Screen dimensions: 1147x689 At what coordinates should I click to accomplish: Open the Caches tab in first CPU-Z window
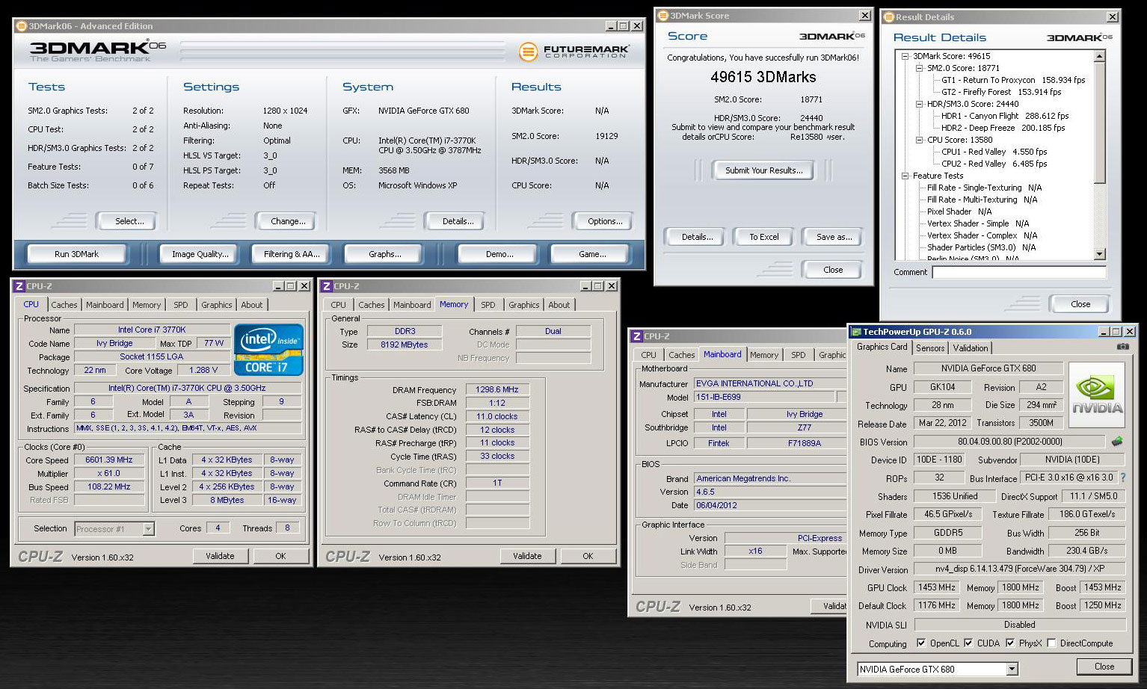[64, 305]
